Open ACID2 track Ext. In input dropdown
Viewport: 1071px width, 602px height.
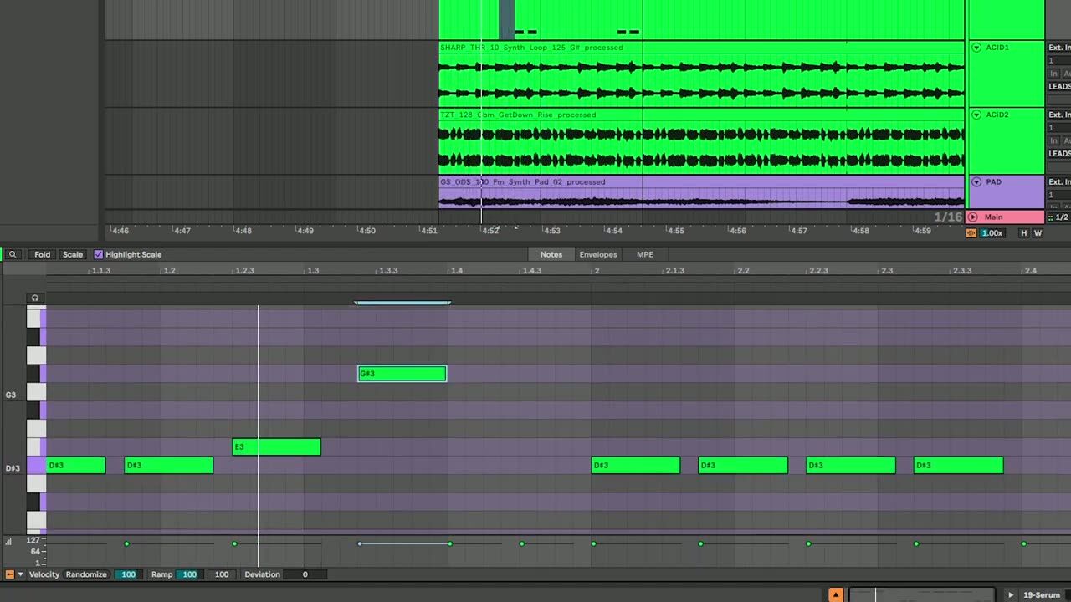pyautogui.click(x=1059, y=115)
